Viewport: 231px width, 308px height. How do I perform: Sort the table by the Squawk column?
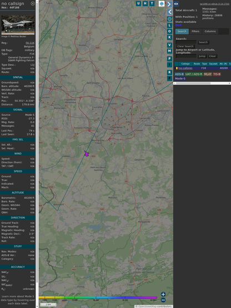point(213,64)
